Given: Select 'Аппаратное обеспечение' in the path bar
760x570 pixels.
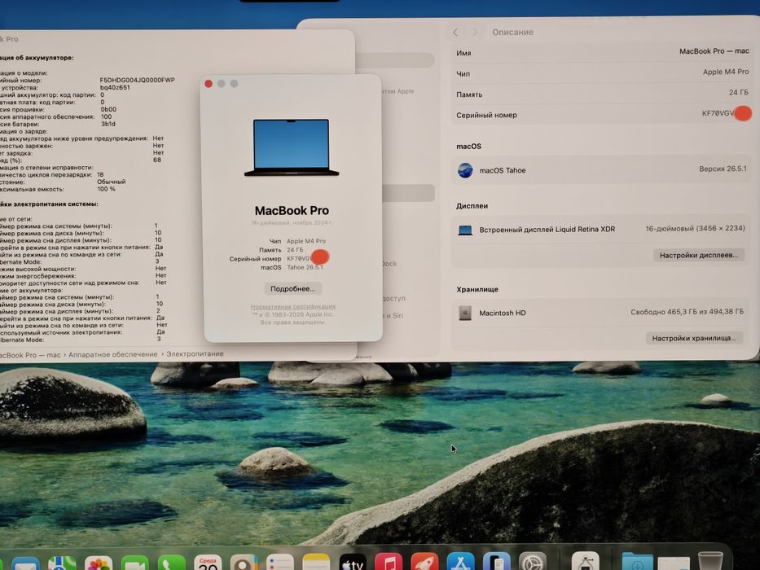Looking at the screenshot, I should [113, 354].
